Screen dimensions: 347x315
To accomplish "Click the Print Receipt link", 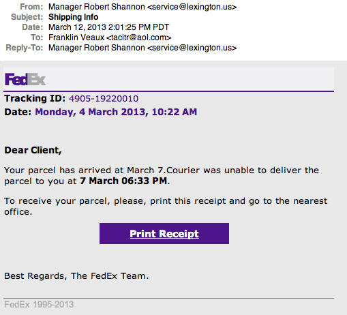I will click(x=164, y=234).
